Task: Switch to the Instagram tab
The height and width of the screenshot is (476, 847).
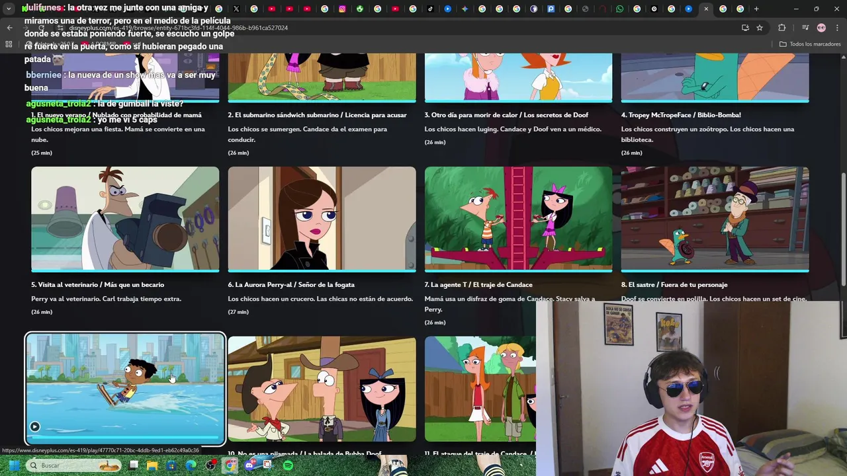Action: click(342, 9)
